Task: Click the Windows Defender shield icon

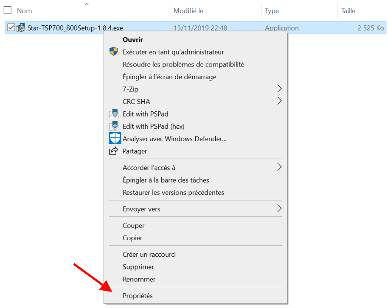Action: 115,139
